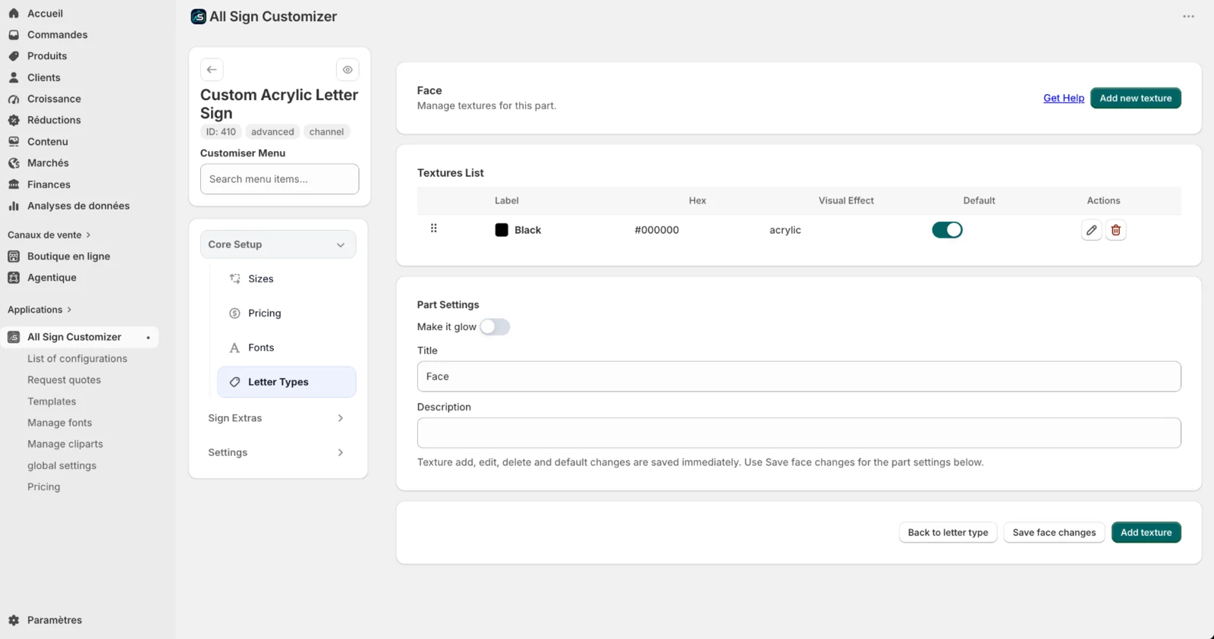Click the Croissance icon in sidebar

(x=14, y=99)
